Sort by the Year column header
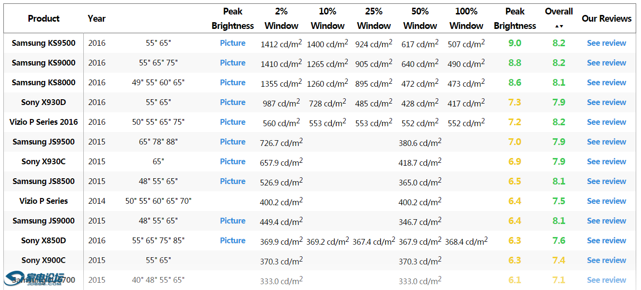 (x=96, y=19)
